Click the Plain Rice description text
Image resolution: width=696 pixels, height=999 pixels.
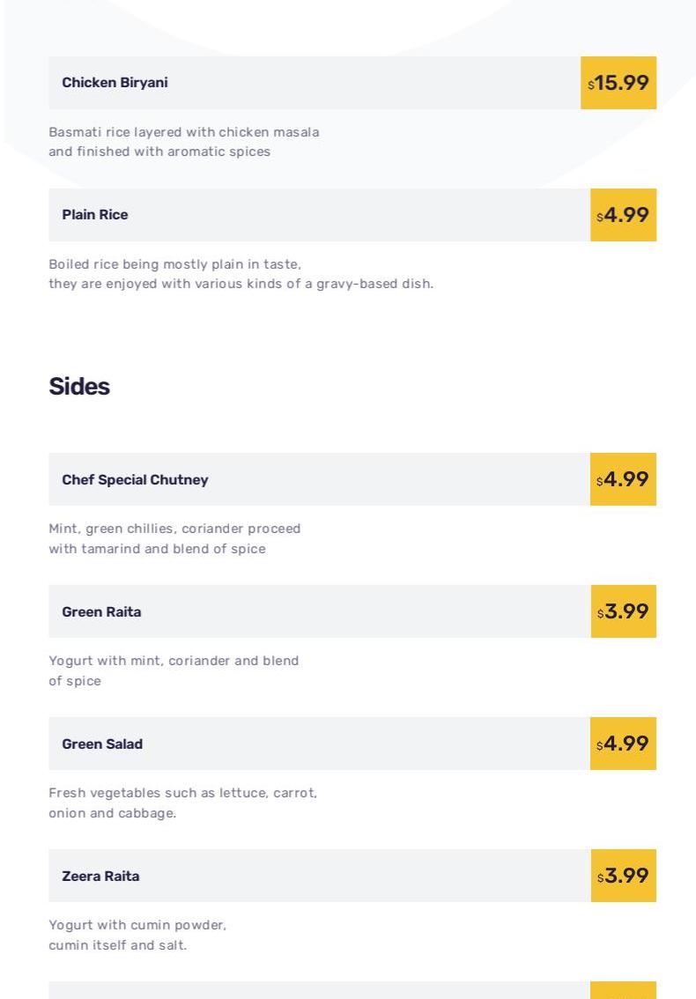coord(241,274)
